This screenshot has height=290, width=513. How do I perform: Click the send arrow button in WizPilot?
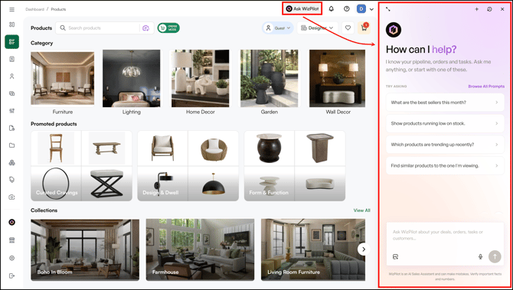(x=495, y=256)
